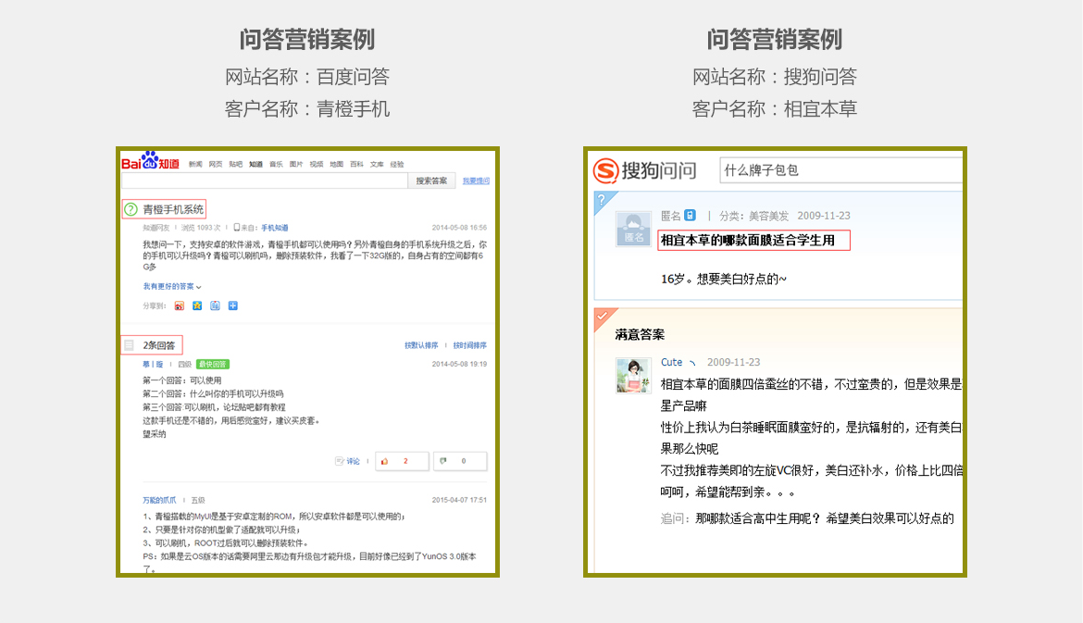The width and height of the screenshot is (1083, 623).
Task: Click comment pencil icon next to 评论
Action: 339,461
